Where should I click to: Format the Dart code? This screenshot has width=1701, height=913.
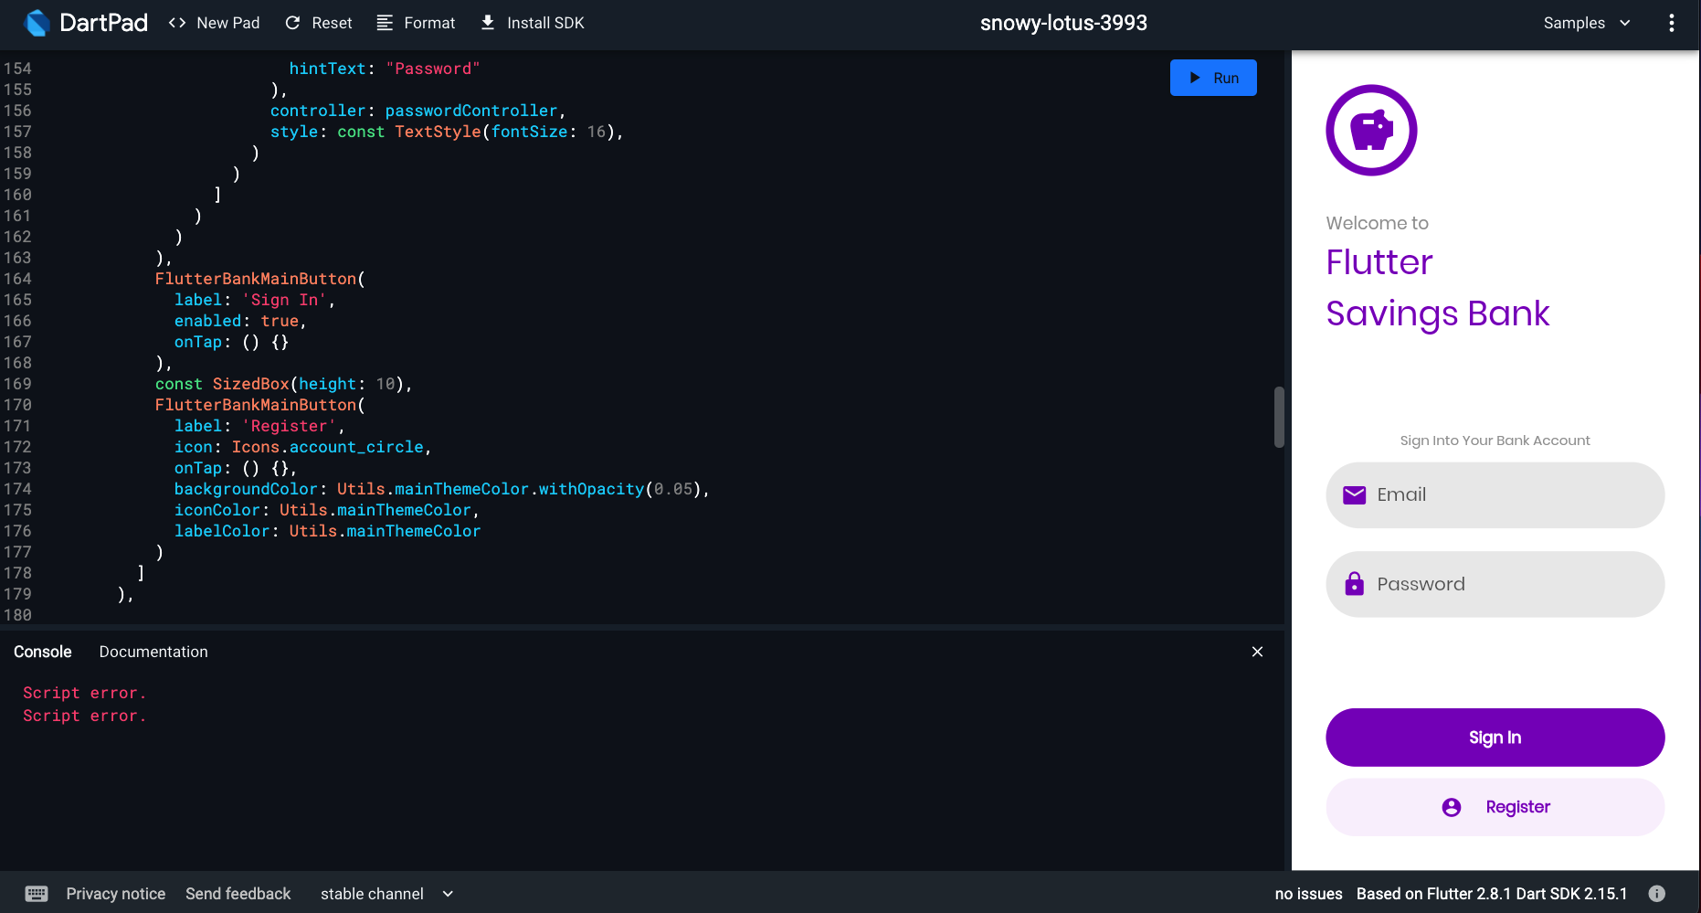(x=416, y=23)
